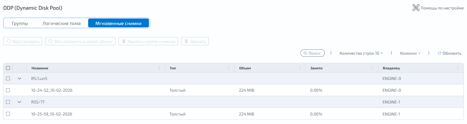The width and height of the screenshot is (467, 124).
Task: Switch to the Логические тома tab
Action: click(62, 23)
